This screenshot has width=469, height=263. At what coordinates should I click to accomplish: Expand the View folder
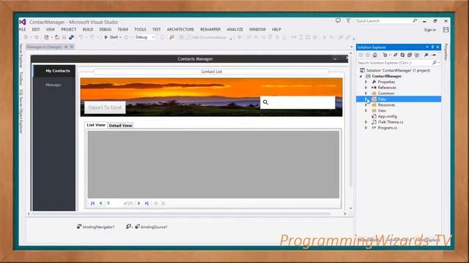[366, 110]
